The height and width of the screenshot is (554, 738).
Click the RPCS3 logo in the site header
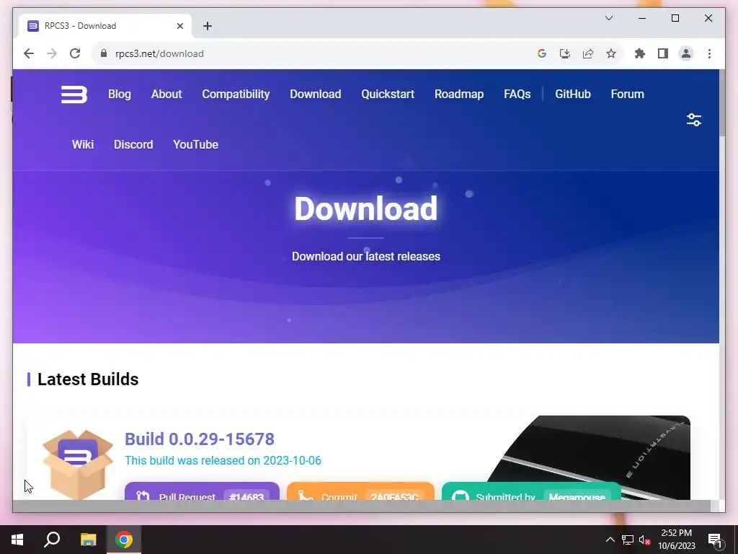74,94
